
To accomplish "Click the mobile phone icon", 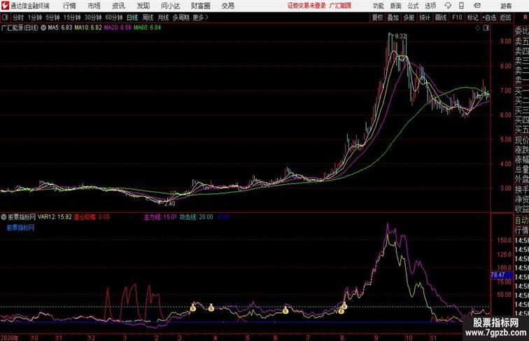I will point(461,6).
